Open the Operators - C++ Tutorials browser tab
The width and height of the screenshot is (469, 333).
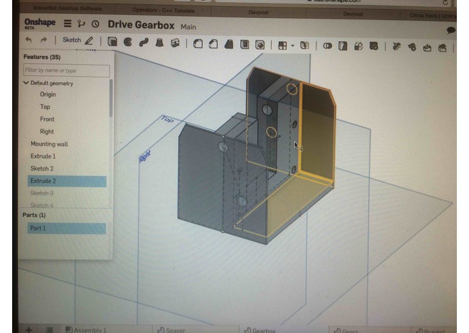(163, 11)
